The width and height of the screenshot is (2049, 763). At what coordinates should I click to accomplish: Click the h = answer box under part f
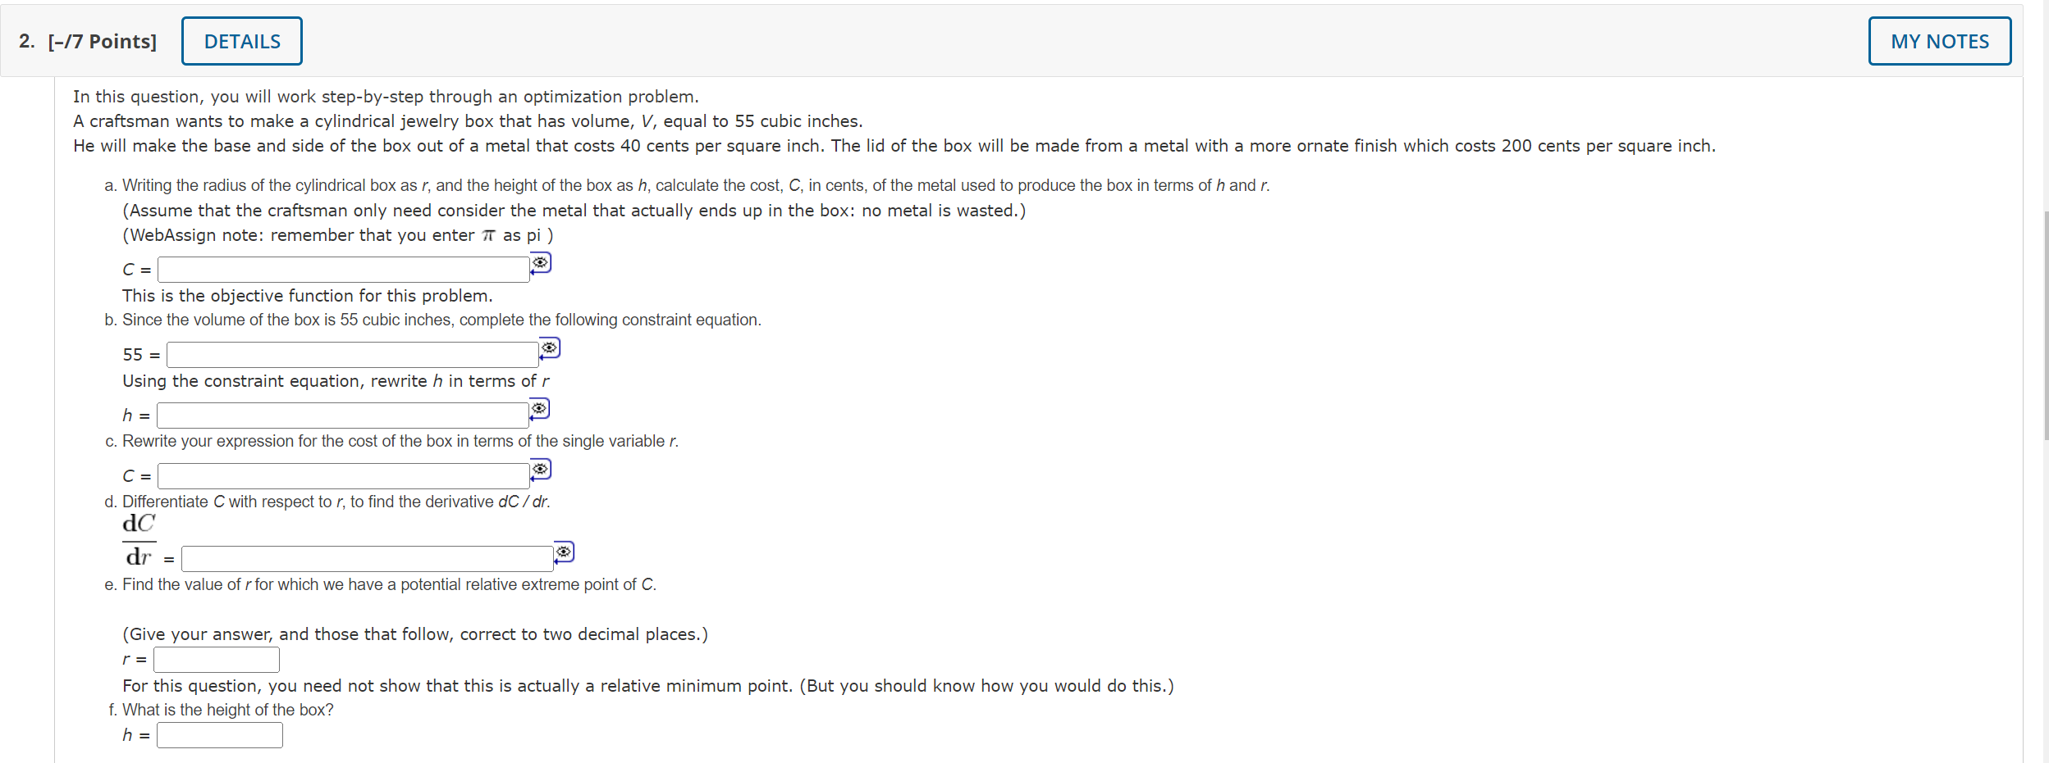[219, 735]
